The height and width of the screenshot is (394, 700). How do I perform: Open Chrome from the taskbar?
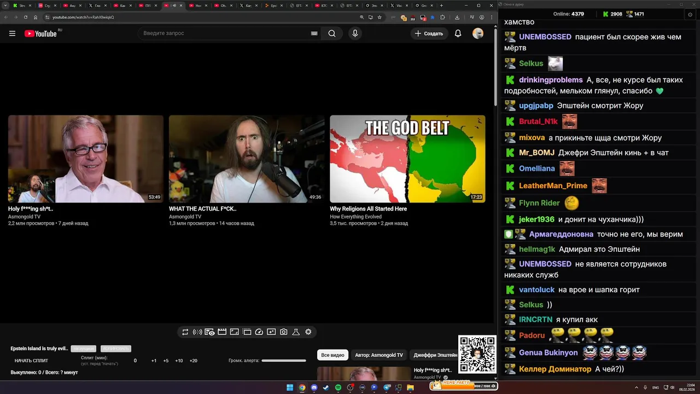point(302,387)
